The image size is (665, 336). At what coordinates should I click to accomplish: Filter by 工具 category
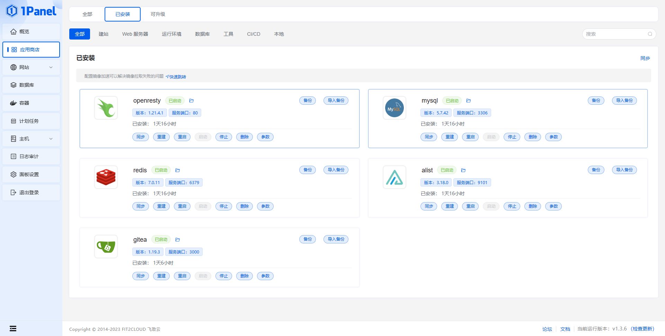(x=228, y=34)
